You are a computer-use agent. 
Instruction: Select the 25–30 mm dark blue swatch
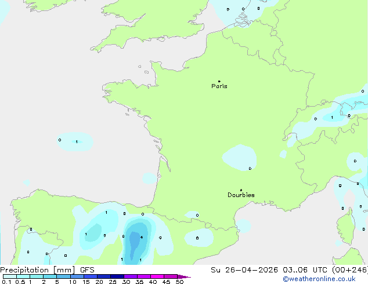pyautogui.click(x=117, y=276)
